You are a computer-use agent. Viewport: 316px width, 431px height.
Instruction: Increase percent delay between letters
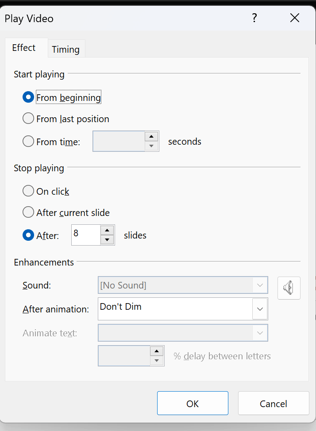pos(157,351)
